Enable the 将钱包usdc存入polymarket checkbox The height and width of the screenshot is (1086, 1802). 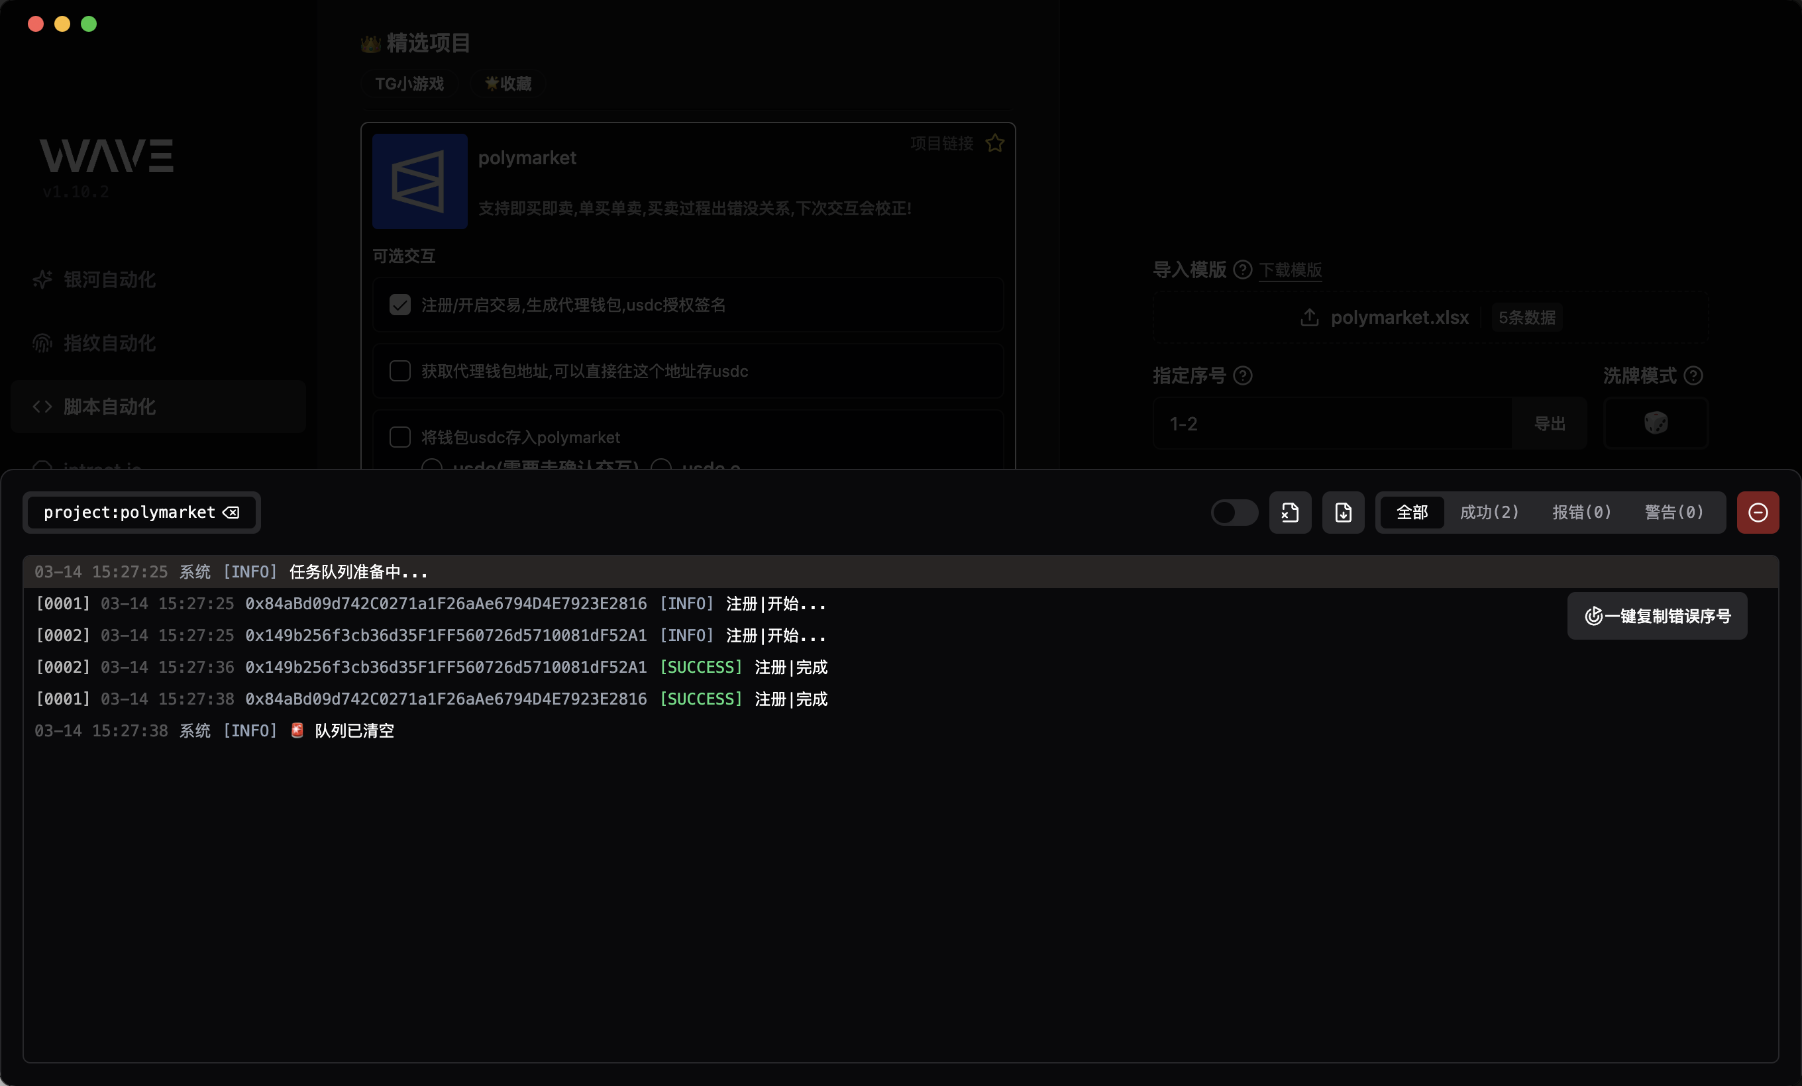click(x=400, y=437)
